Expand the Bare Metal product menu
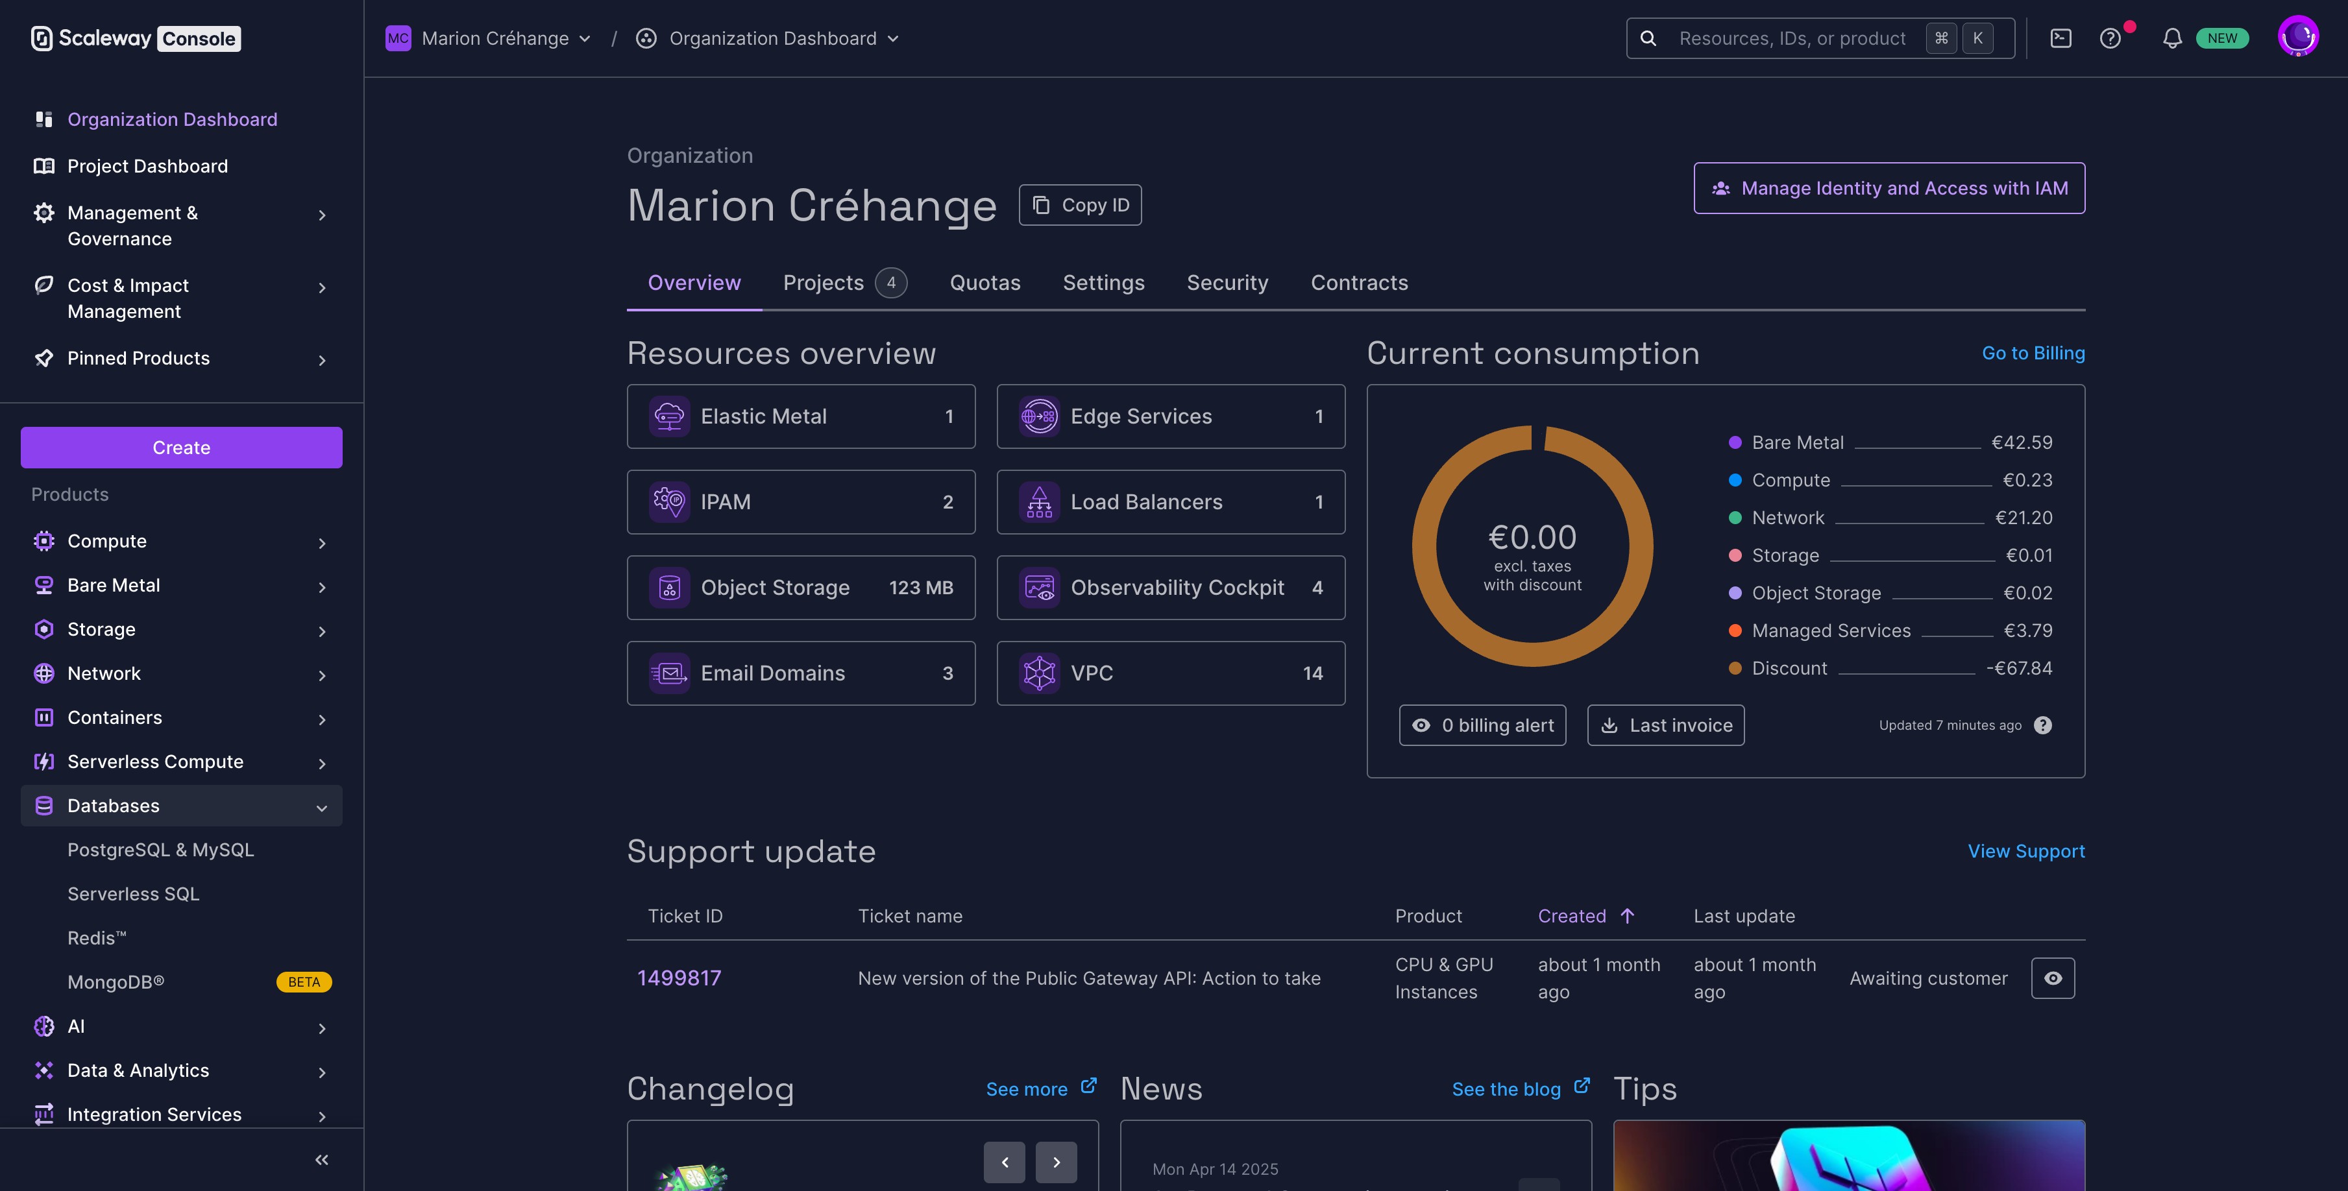This screenshot has height=1191, width=2348. click(322, 587)
